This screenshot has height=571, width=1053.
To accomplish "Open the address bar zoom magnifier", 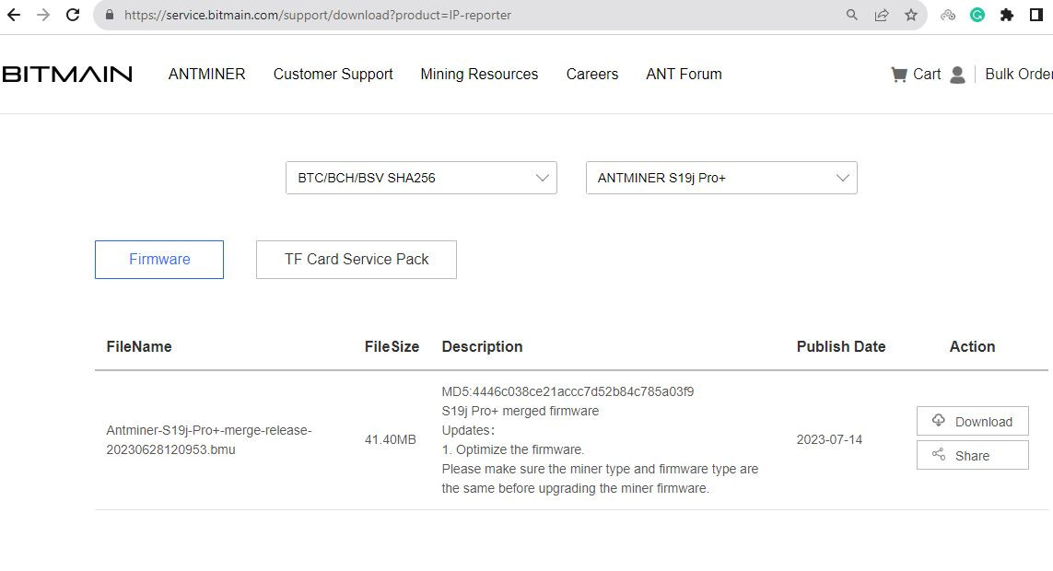I will [851, 15].
